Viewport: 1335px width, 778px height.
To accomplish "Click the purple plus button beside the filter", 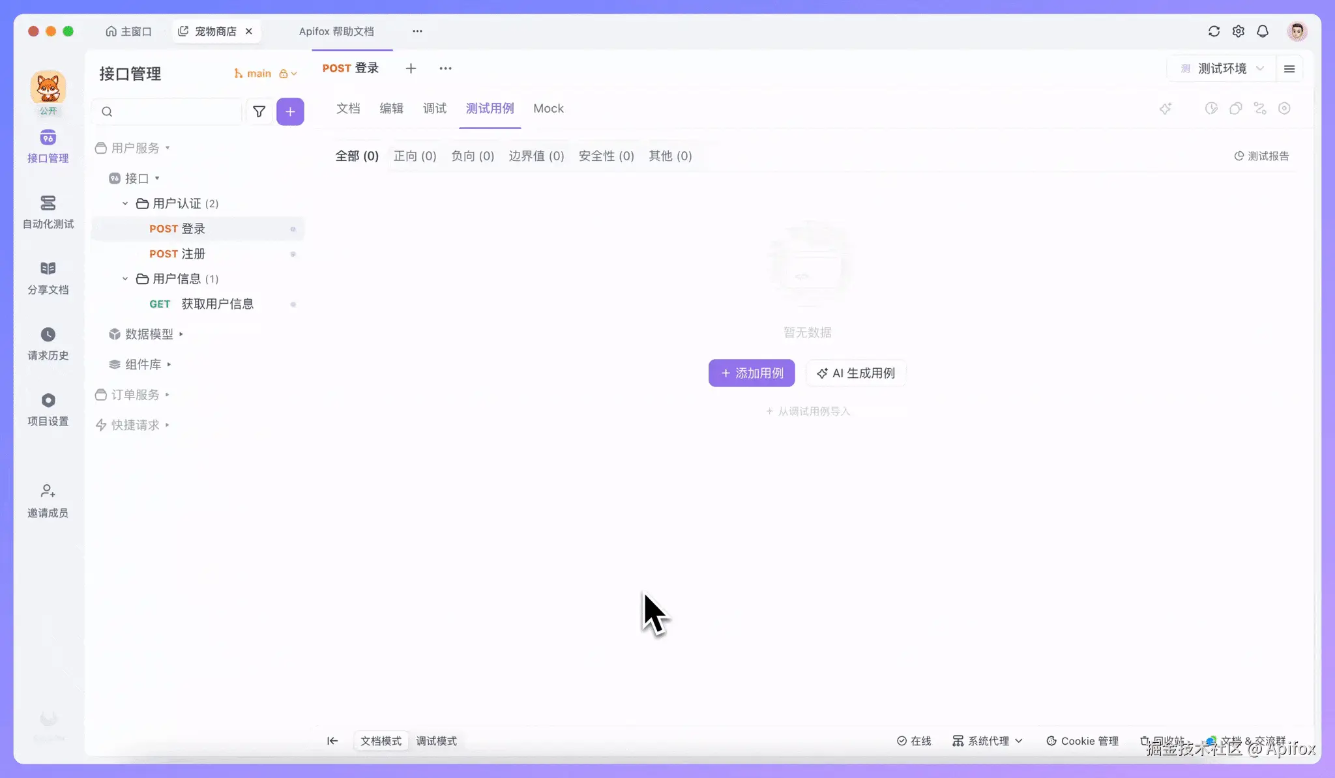I will pyautogui.click(x=290, y=111).
